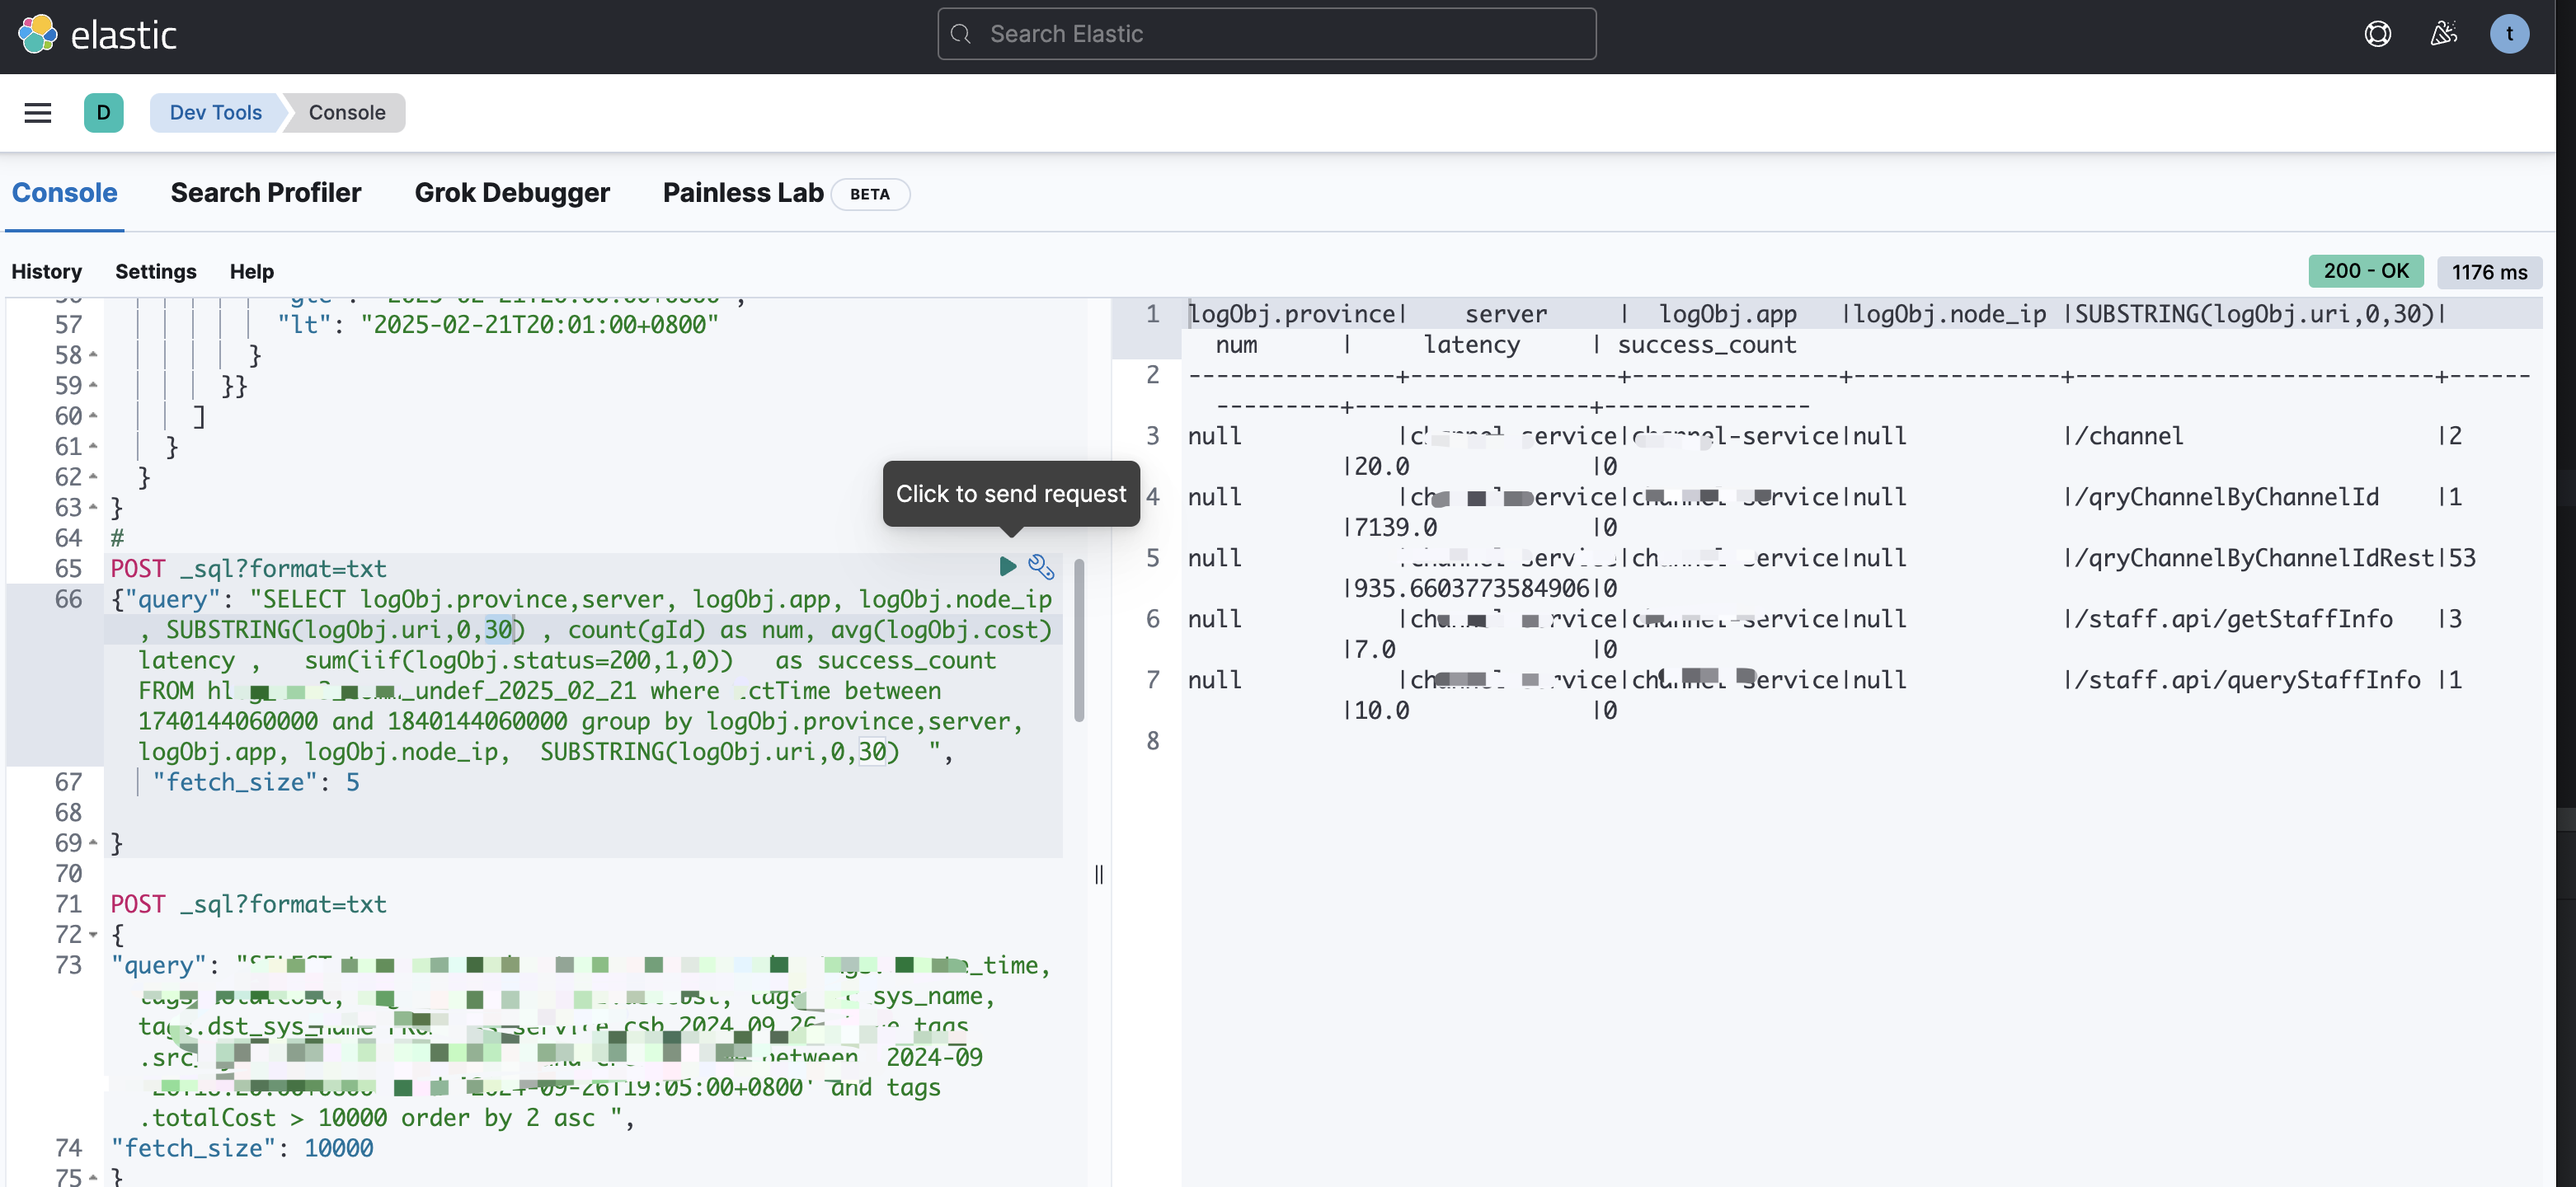
Task: Click the Elastic logo
Action: point(97,35)
